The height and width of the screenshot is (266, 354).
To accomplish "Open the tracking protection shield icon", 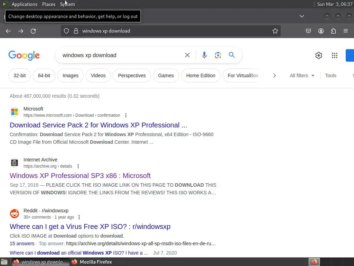I will click(66, 31).
